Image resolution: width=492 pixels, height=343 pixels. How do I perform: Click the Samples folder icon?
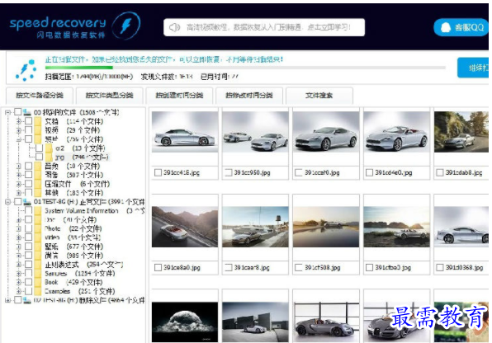point(38,273)
